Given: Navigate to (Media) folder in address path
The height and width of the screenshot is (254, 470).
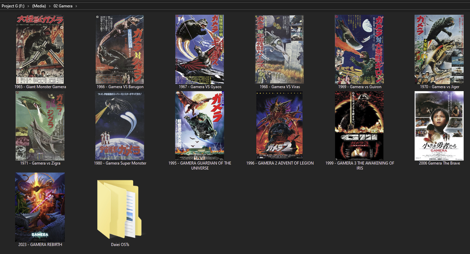Looking at the screenshot, I should tap(39, 6).
